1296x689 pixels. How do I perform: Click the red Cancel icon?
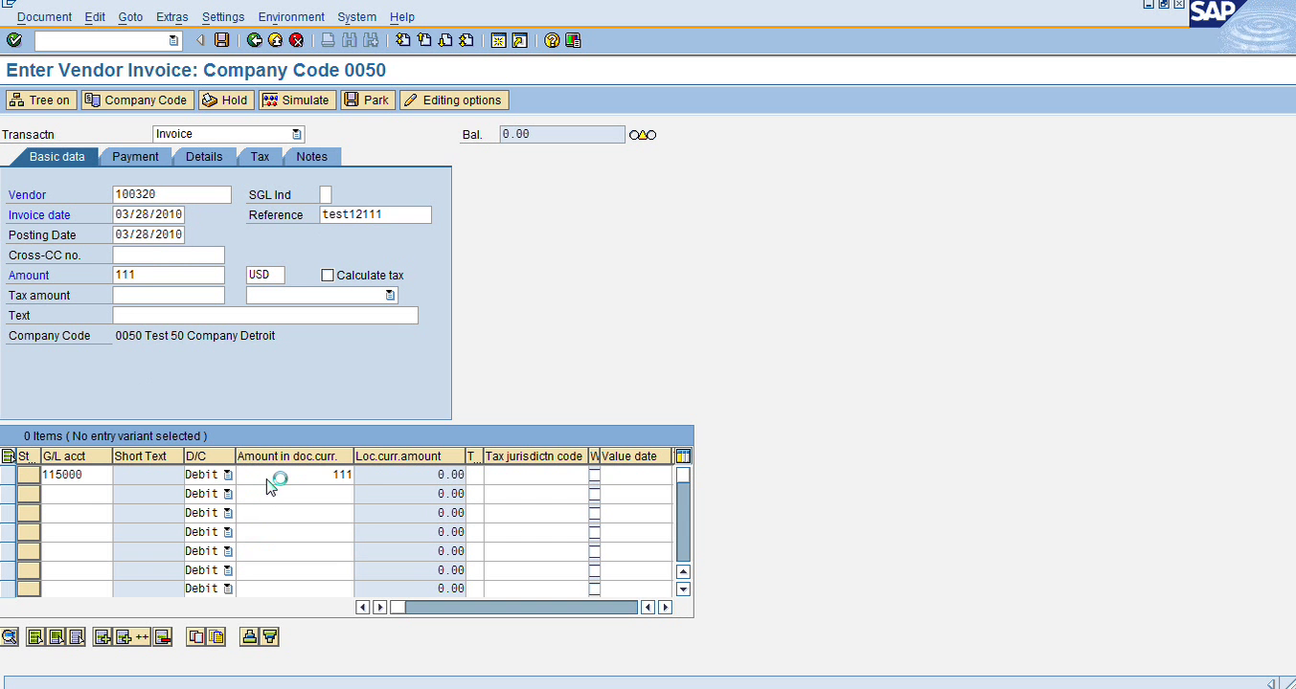296,40
